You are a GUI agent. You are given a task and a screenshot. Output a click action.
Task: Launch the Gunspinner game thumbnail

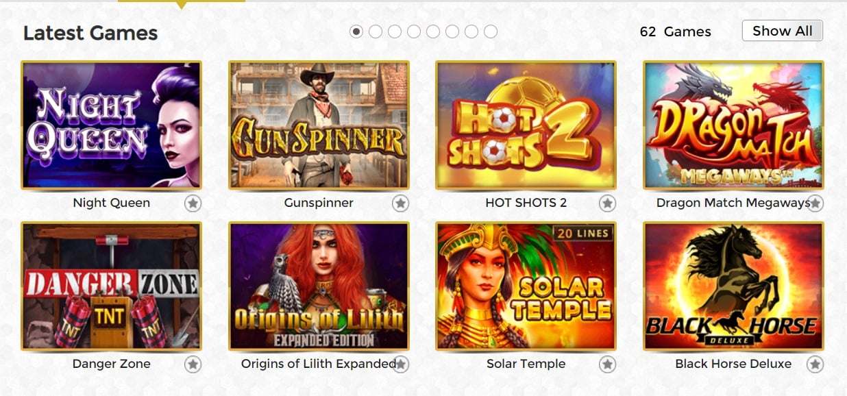click(x=319, y=125)
